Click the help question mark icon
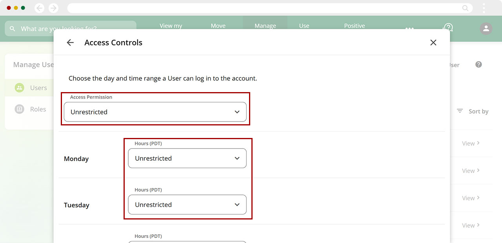This screenshot has height=243, width=502. coord(478,65)
